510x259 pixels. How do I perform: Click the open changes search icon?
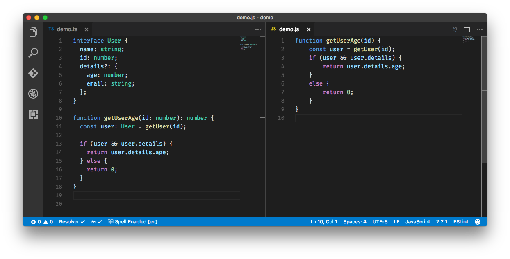coord(454,29)
